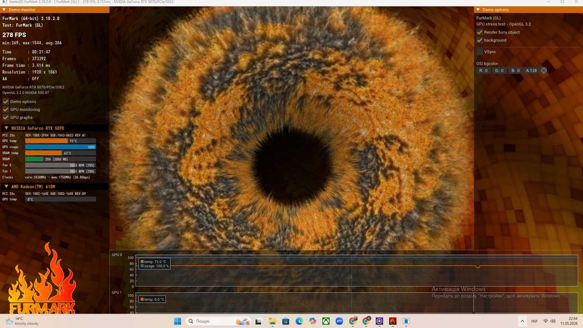Collapse the AMD Radeon(TM) 610M section
The width and height of the screenshot is (583, 328).
[6, 186]
